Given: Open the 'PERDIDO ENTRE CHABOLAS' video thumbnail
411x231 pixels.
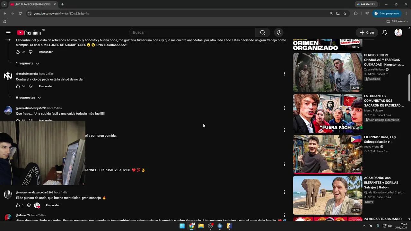Looking at the screenshot, I should [328, 72].
